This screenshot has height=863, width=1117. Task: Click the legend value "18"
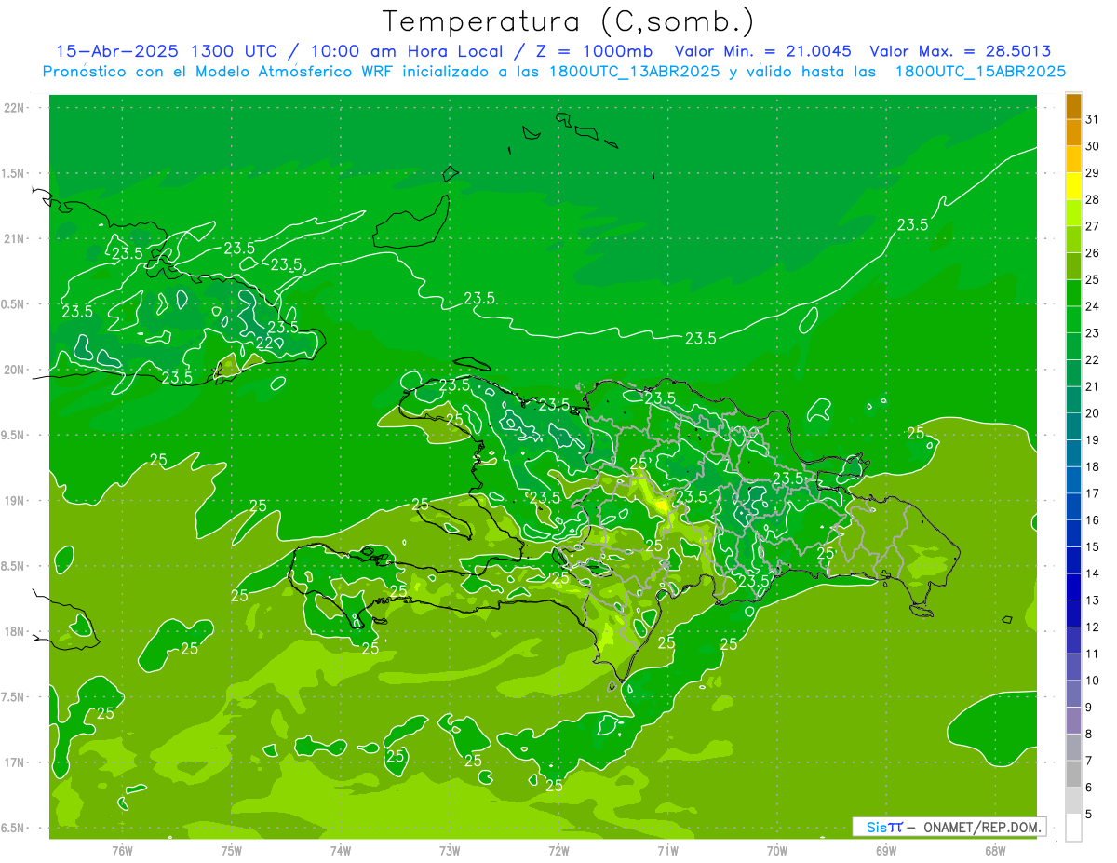point(1092,467)
